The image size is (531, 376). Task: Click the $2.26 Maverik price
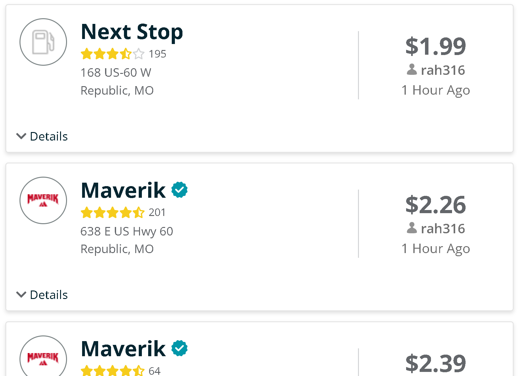click(435, 205)
